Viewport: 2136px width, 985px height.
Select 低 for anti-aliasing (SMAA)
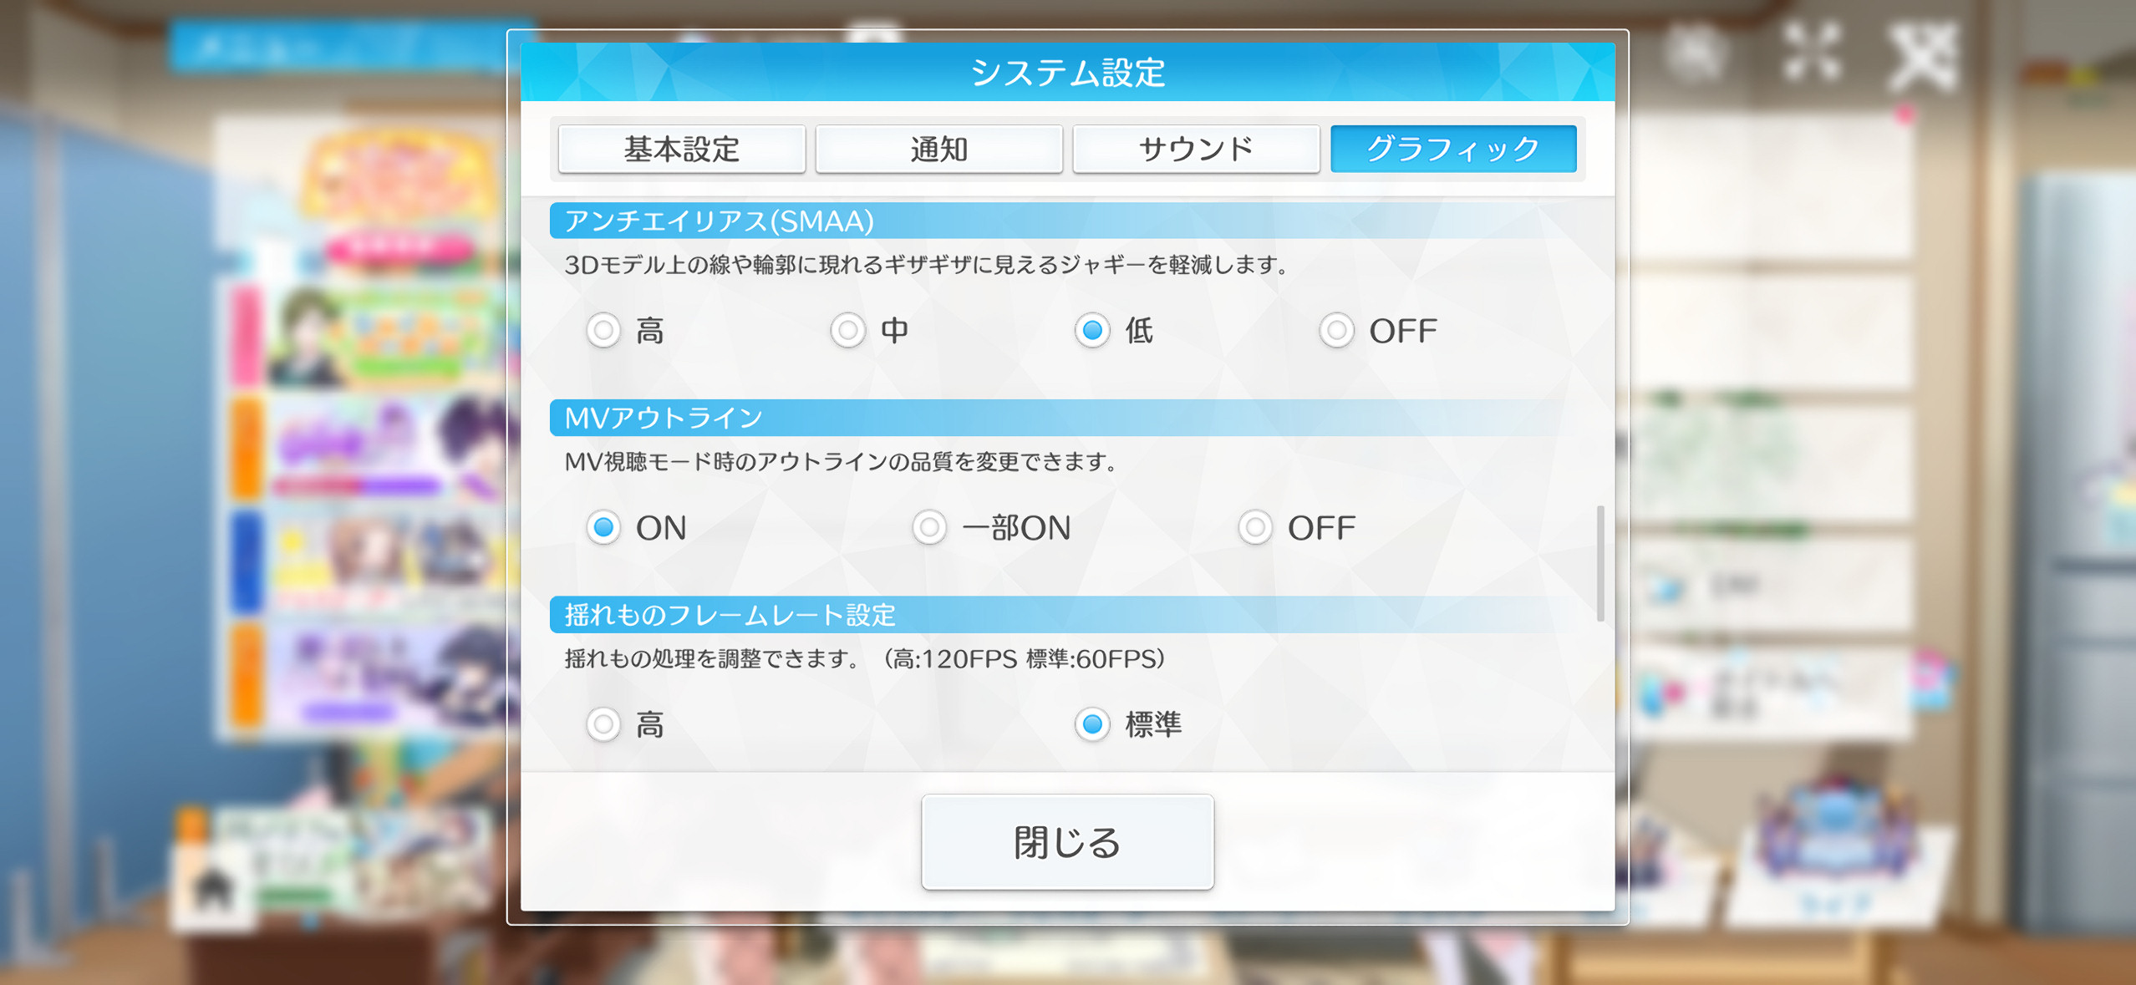click(1092, 330)
